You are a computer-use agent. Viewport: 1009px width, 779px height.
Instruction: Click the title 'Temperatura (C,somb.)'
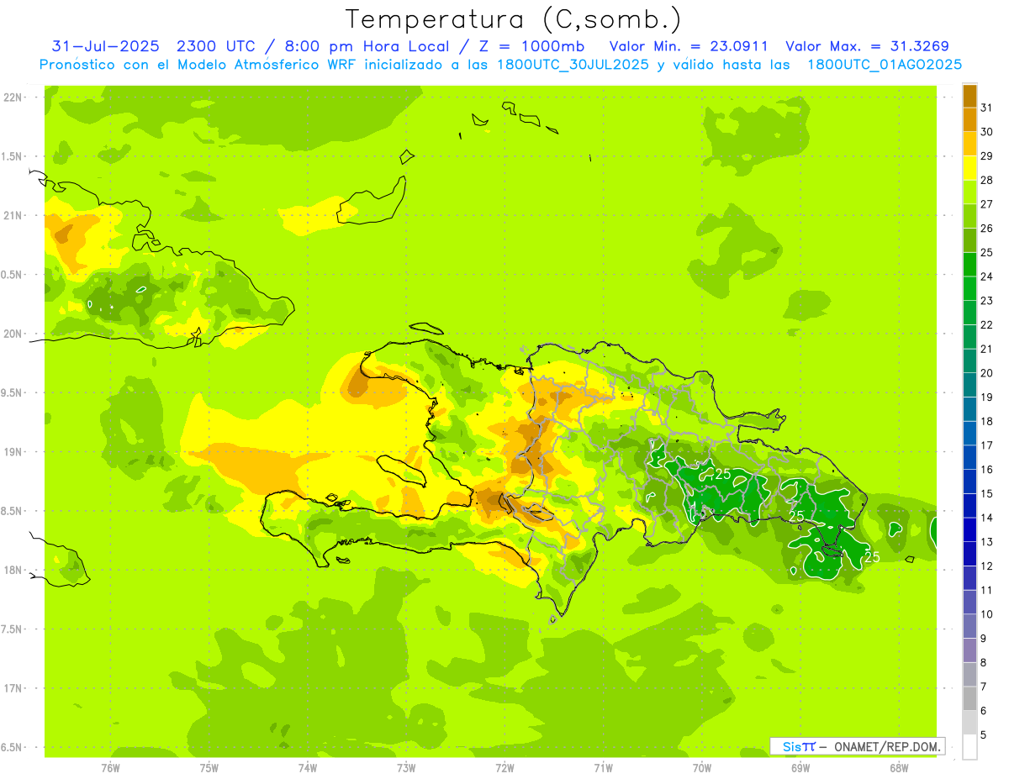514,19
